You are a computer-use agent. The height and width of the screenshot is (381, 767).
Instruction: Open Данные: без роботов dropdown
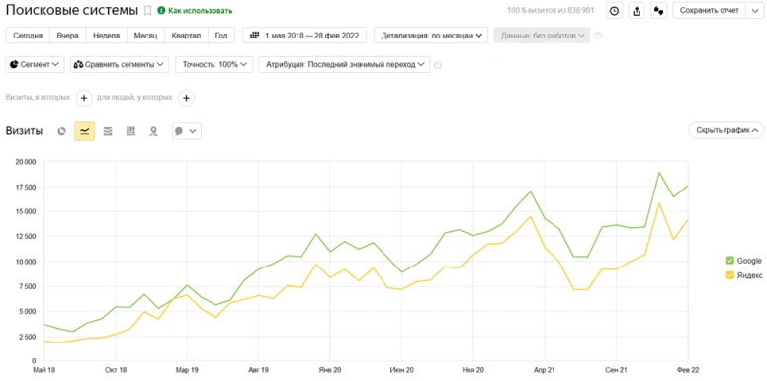542,36
